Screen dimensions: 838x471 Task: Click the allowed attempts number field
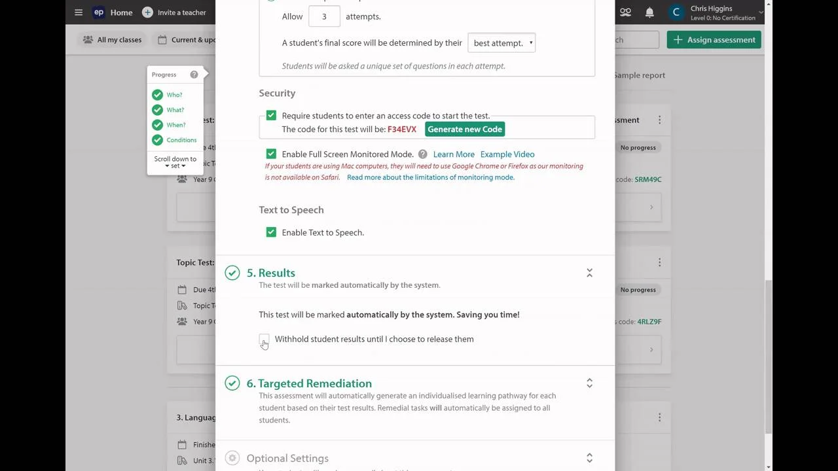coord(324,16)
